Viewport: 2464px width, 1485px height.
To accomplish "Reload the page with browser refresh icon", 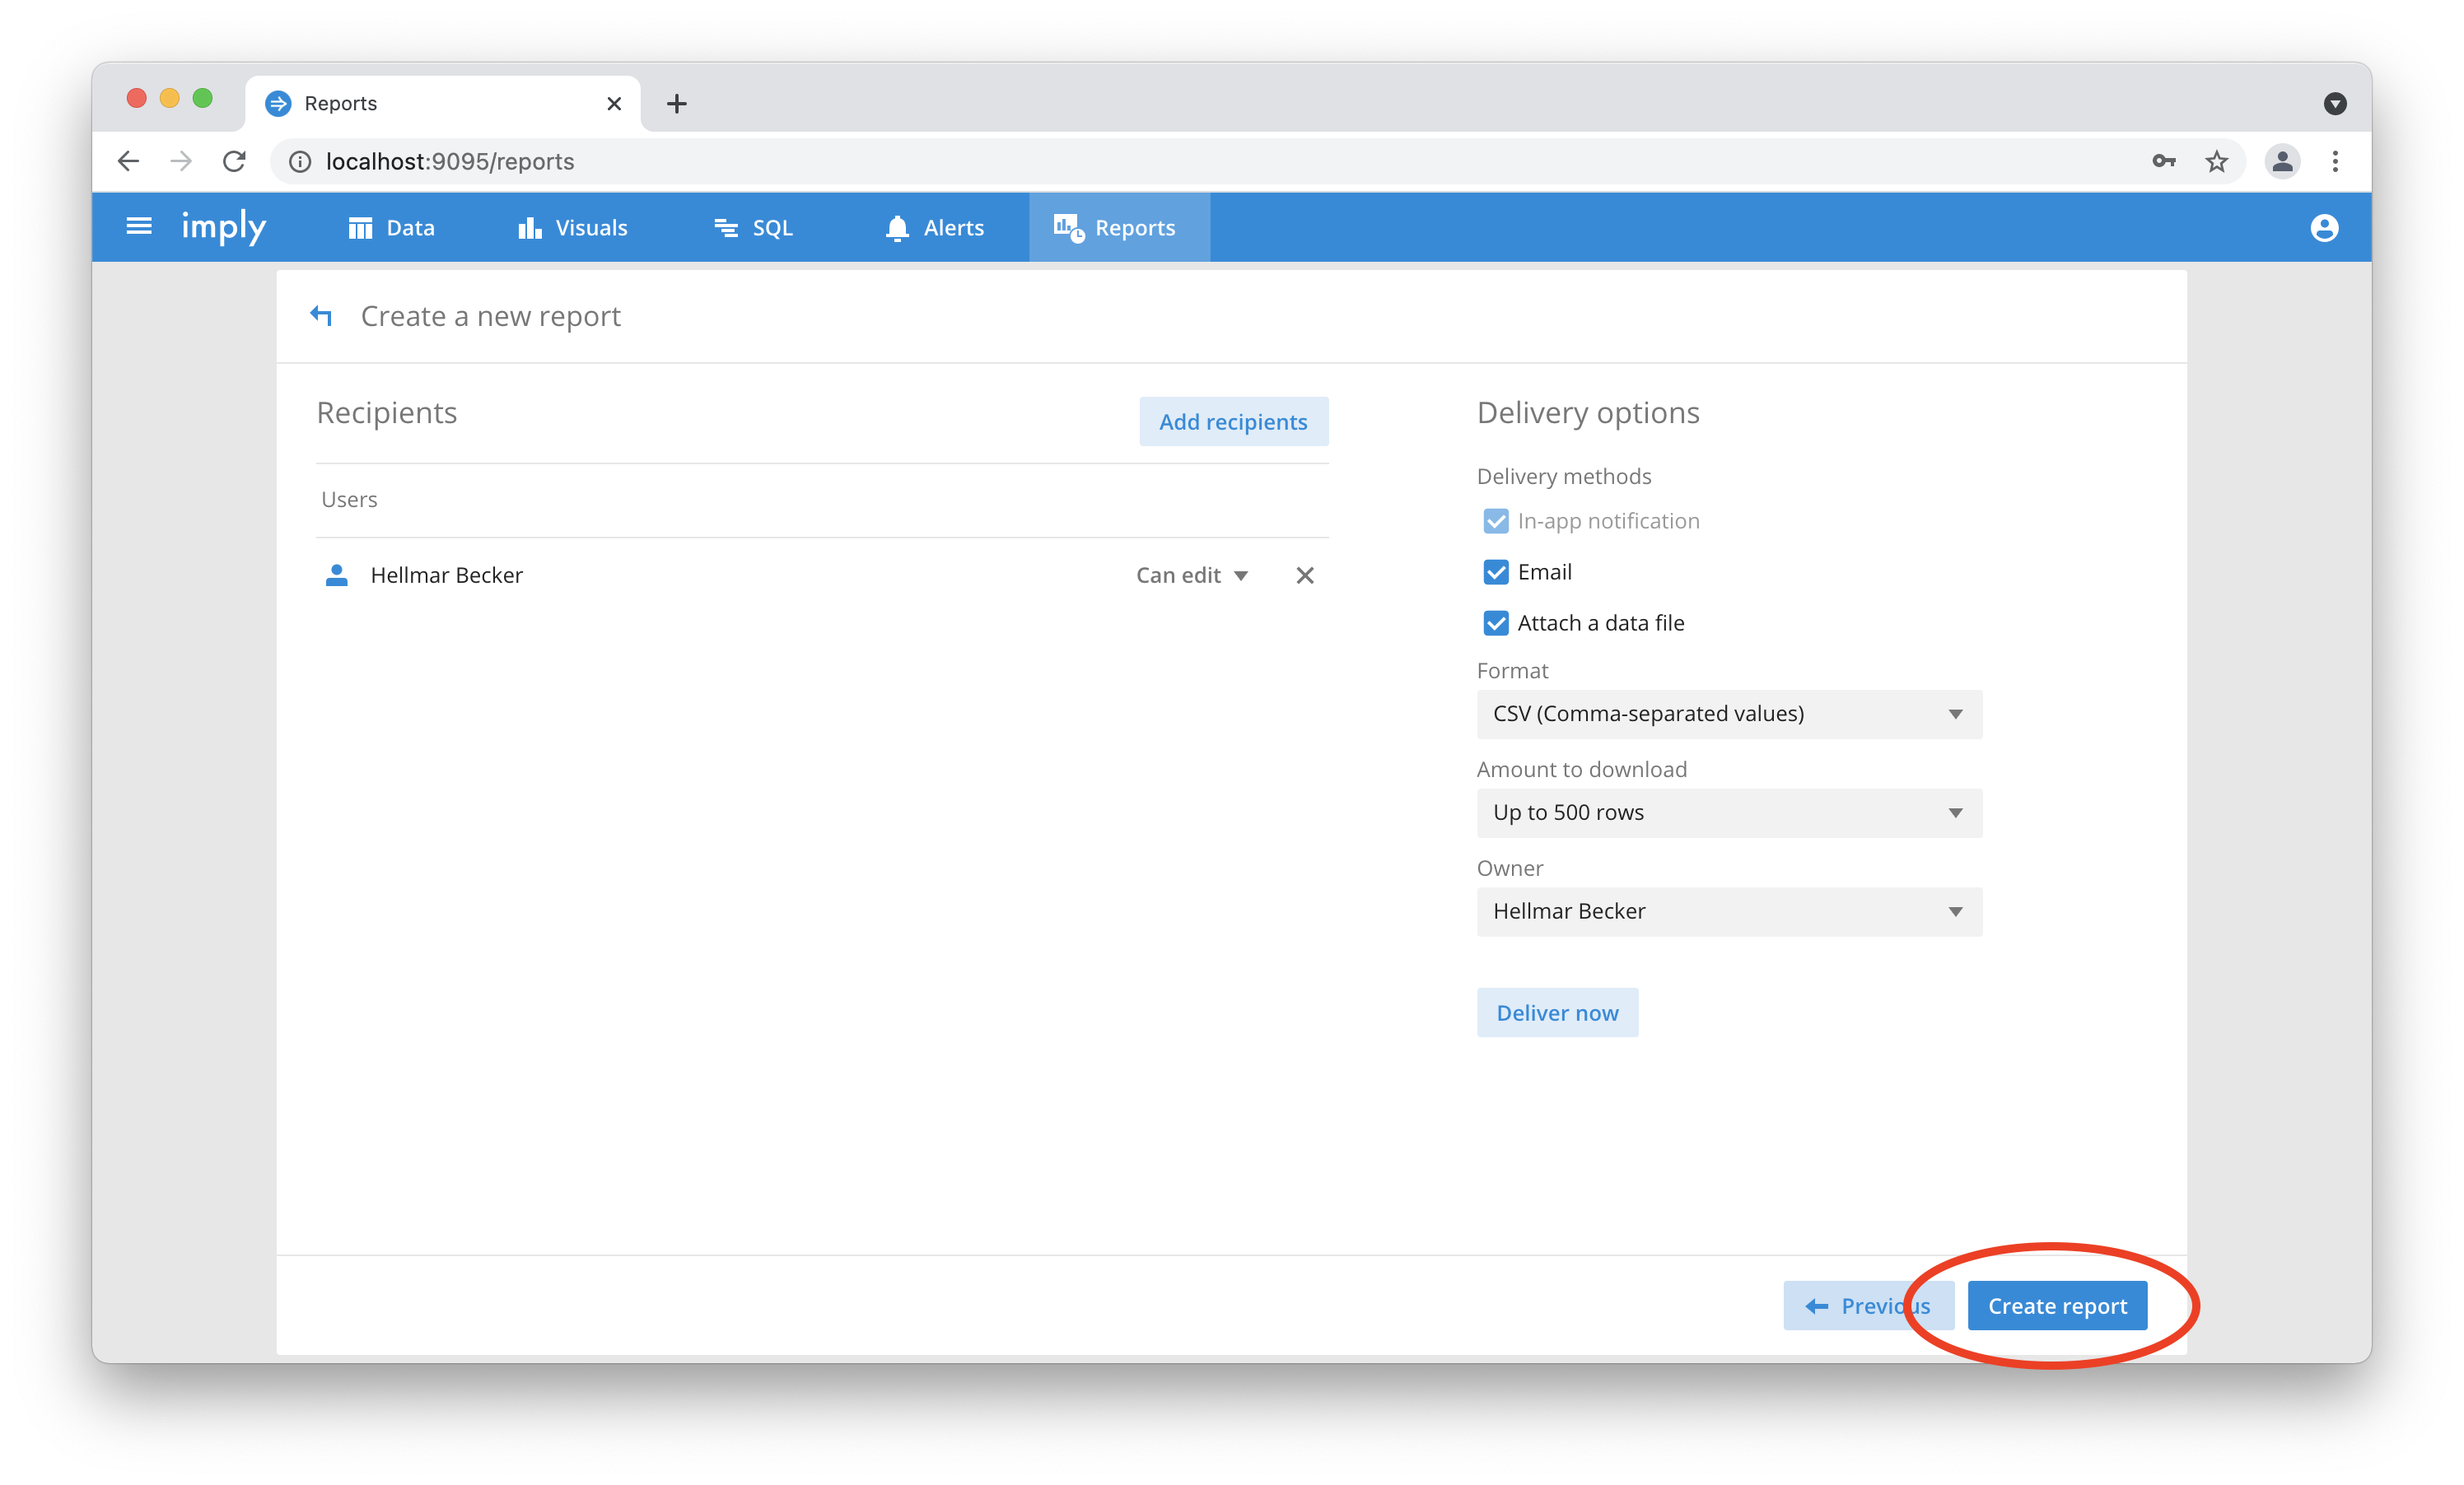I will click(234, 162).
